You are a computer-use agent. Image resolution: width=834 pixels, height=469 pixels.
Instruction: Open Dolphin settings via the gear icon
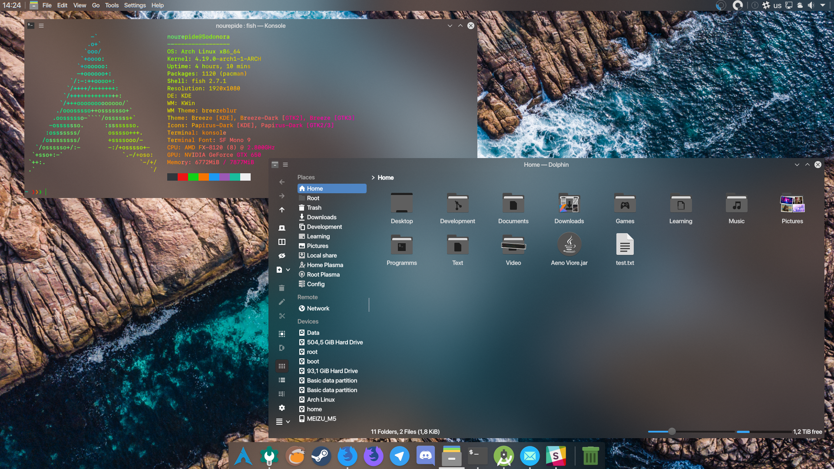click(x=282, y=407)
